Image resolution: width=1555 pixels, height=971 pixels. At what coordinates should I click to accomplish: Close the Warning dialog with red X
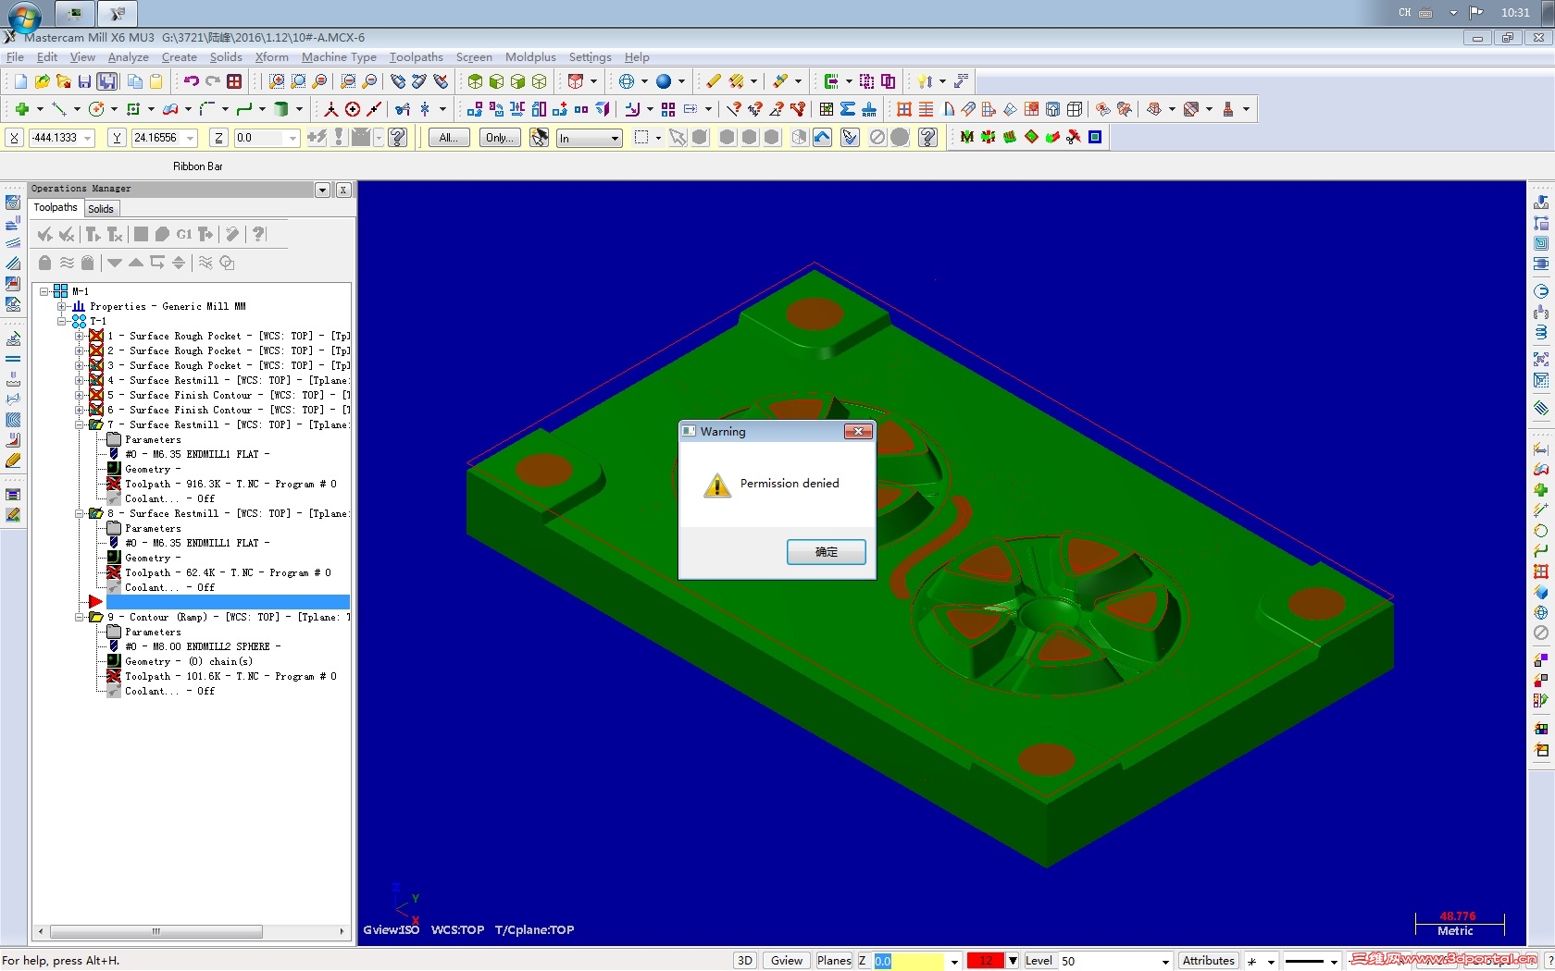coord(858,431)
